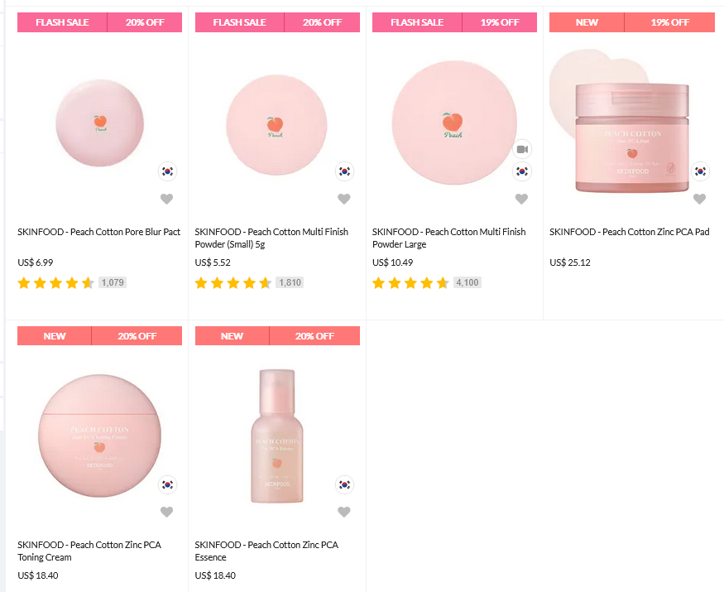724x592 pixels.
Task: Click the Zinc PCA Essence bottle image
Action: [x=277, y=436]
